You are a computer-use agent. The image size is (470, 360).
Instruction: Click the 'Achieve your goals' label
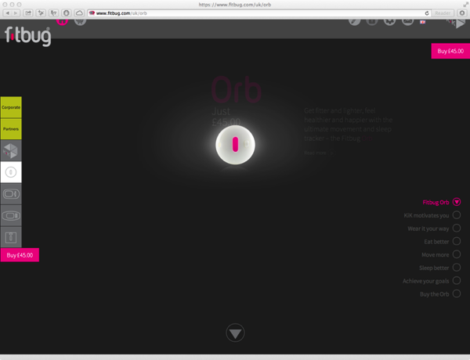tap(425, 281)
